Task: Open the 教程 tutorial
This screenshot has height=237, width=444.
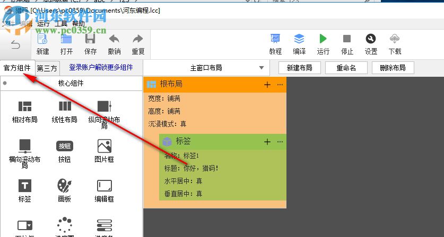Action: point(275,44)
